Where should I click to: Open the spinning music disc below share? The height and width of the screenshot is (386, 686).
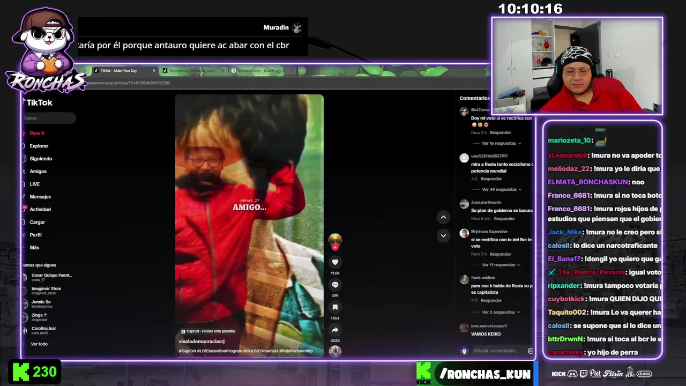(x=335, y=351)
